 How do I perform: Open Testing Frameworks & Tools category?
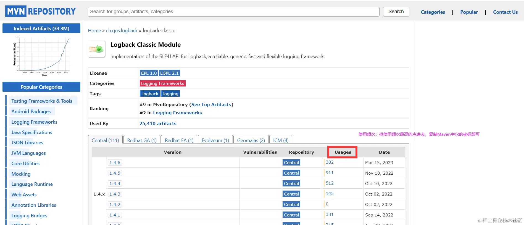pos(42,101)
